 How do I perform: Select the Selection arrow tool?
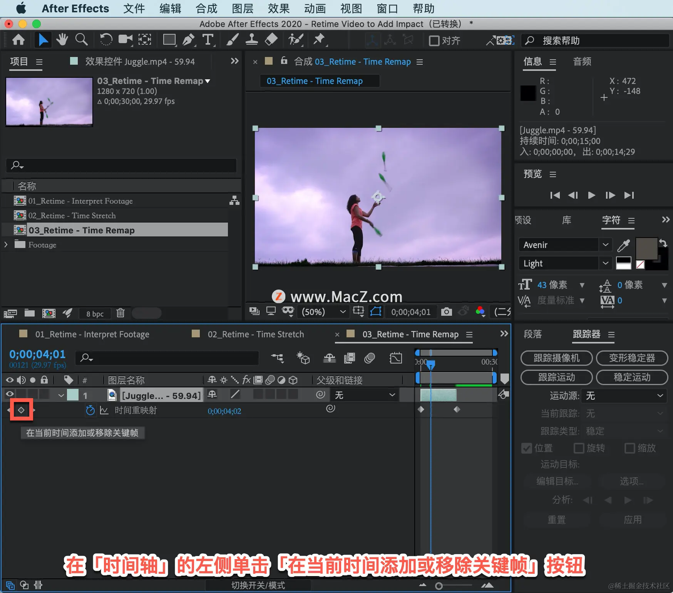pyautogui.click(x=43, y=40)
